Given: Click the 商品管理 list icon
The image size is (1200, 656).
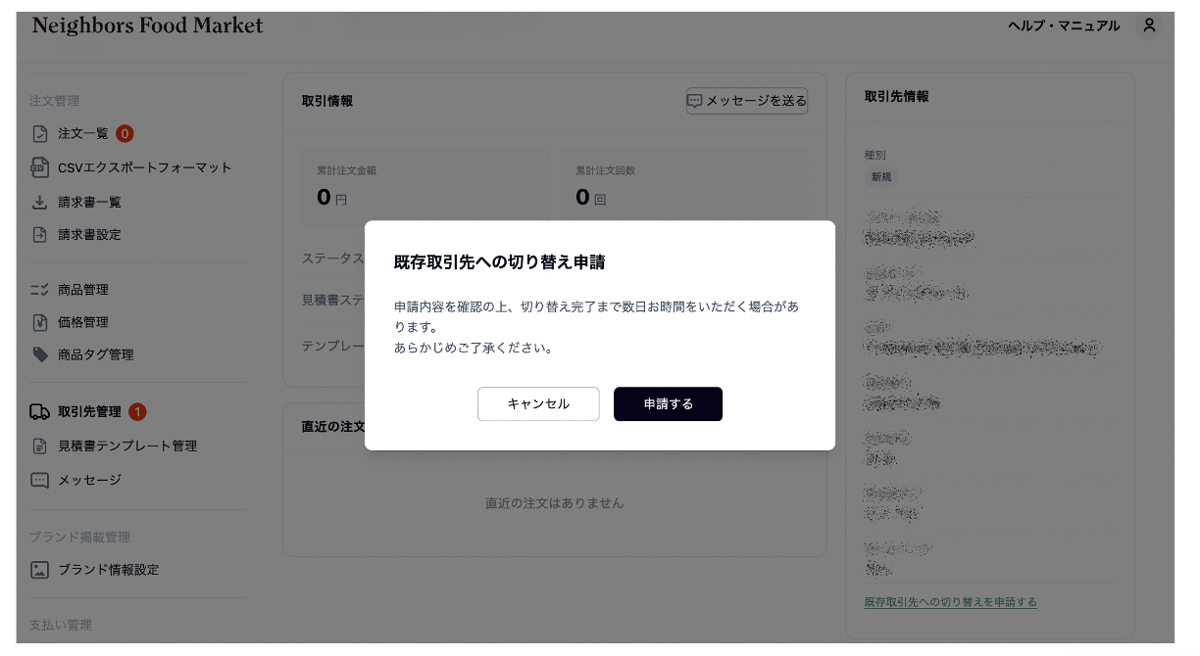Looking at the screenshot, I should coord(40,290).
